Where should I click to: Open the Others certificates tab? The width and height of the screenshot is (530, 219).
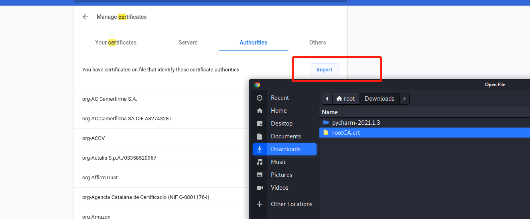[317, 43]
